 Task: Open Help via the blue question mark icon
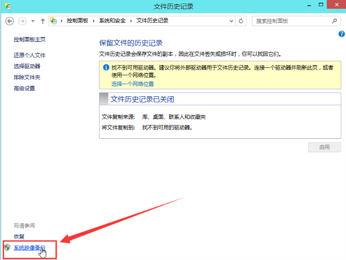pyautogui.click(x=341, y=34)
